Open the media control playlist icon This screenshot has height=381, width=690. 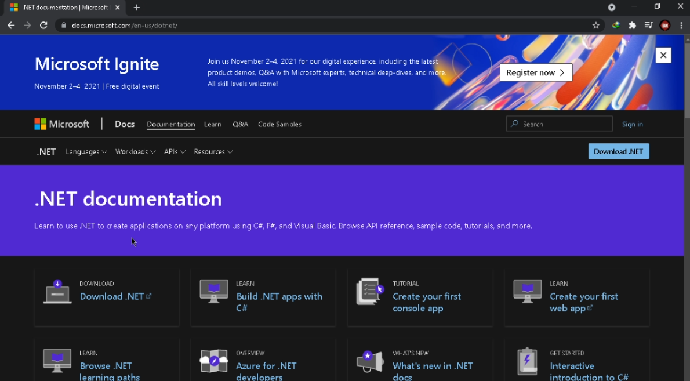pos(648,26)
